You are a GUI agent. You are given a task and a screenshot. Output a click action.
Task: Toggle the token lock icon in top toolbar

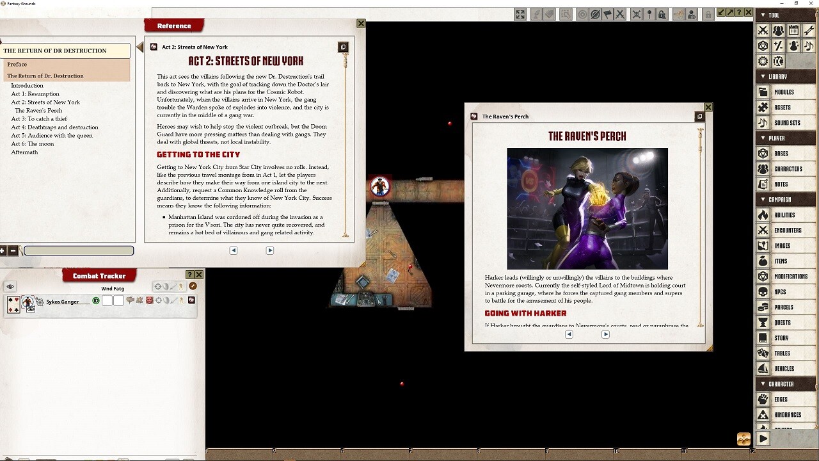coord(662,14)
